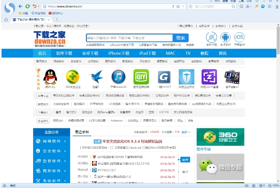Click the blue shield guard icon
Image resolution: width=280 pixels, height=188 pixels.
[186, 77]
